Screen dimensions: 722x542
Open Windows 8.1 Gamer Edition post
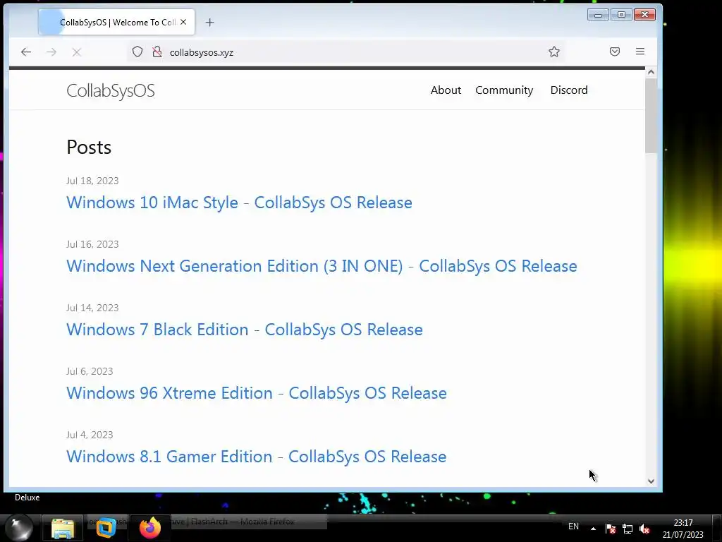(x=257, y=457)
